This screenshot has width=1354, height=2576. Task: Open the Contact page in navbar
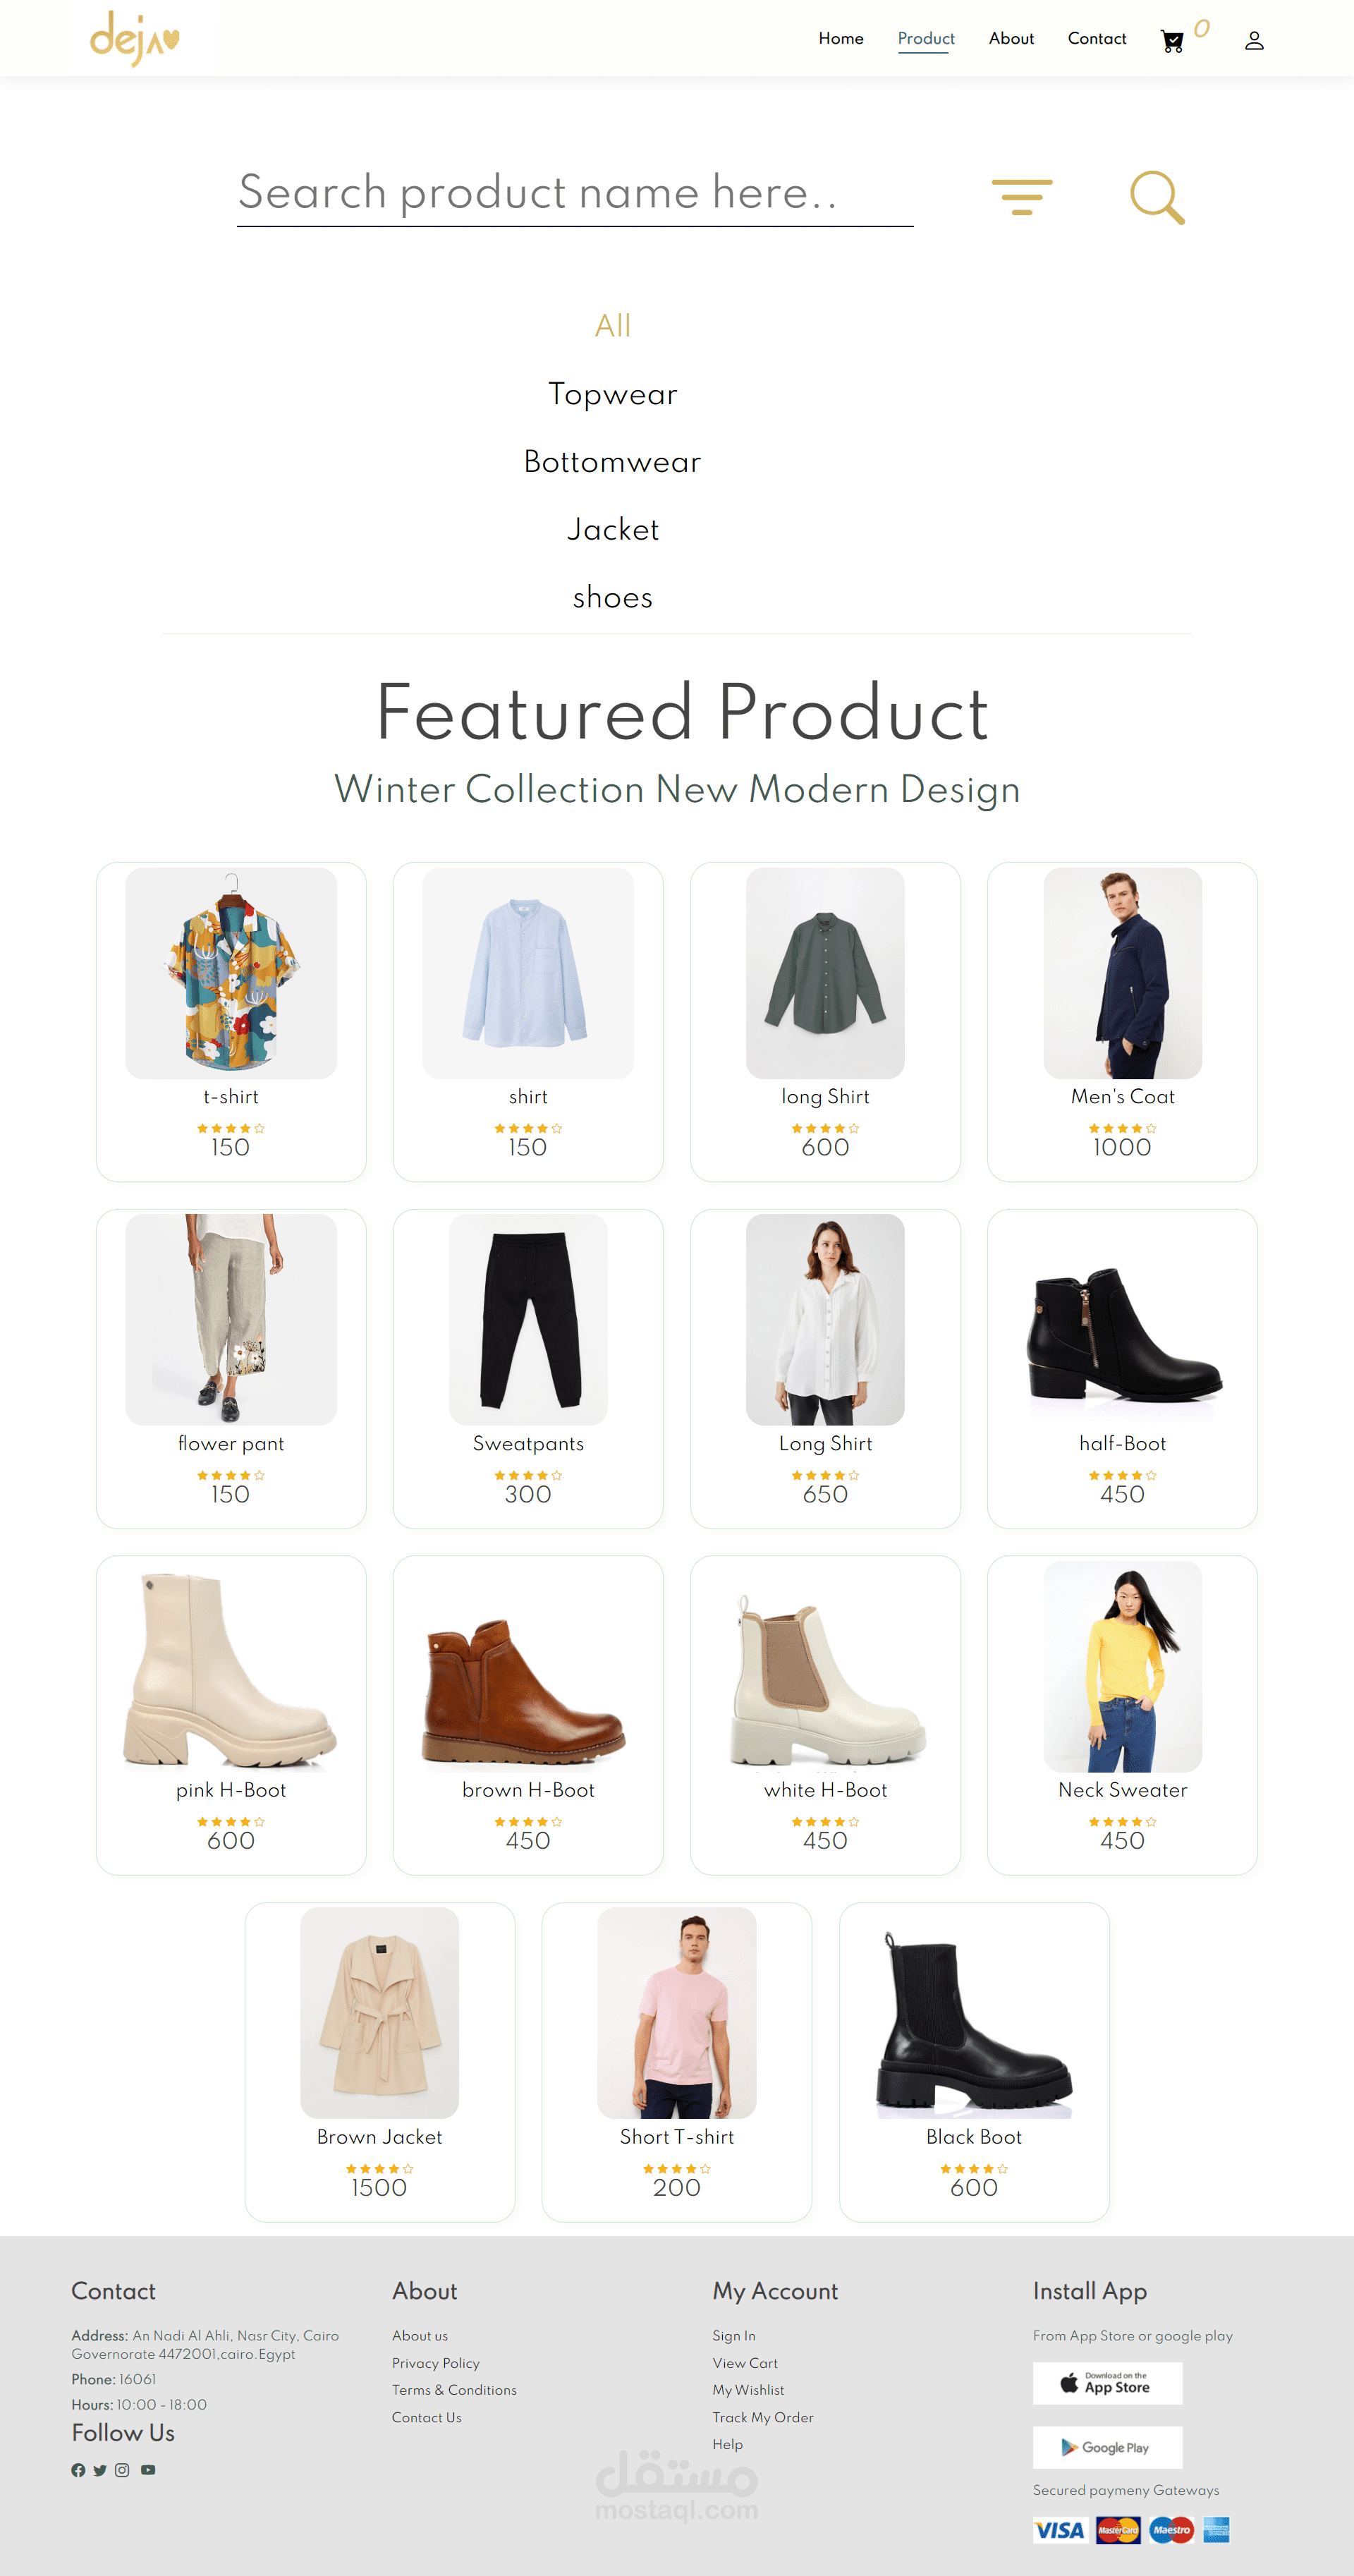click(1096, 38)
